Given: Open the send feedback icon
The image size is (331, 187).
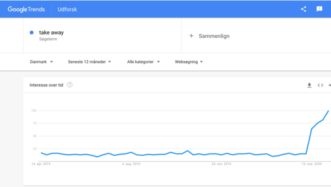Looking at the screenshot, I should tap(319, 9).
